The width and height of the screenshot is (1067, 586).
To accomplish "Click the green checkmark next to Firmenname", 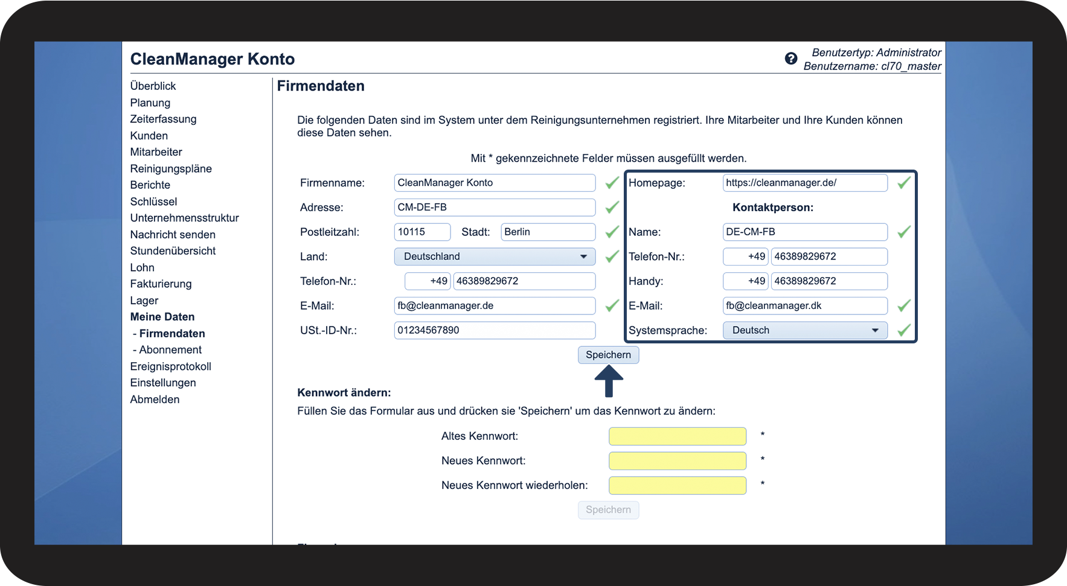I will 612,183.
